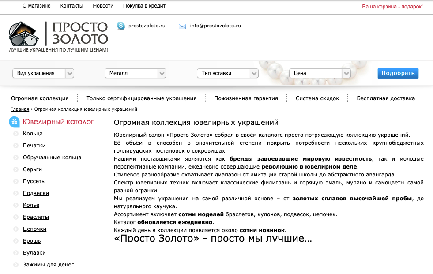Follow the info@prostozoloto.ru email link
This screenshot has width=433, height=274.
[x=215, y=26]
